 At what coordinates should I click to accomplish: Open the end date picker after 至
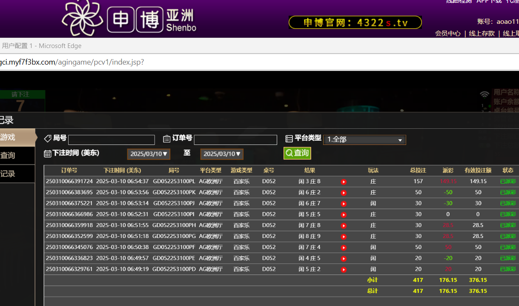click(x=222, y=154)
